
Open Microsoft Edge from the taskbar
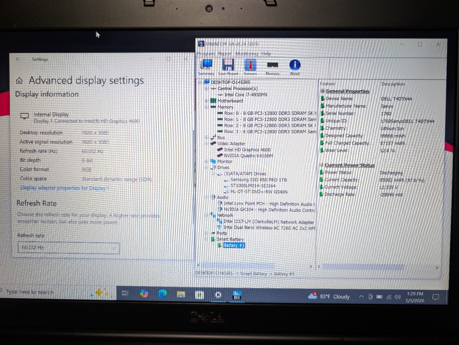tap(163, 294)
